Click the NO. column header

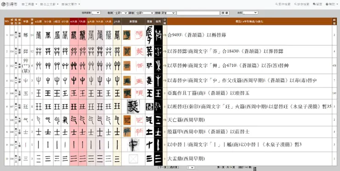point(7,22)
